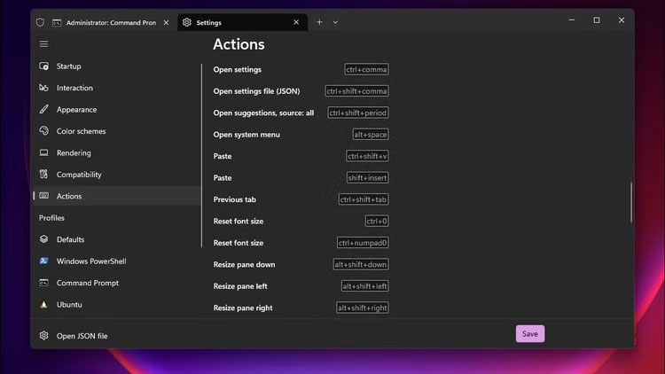The image size is (665, 374).
Task: Click the Windows PowerShell profile icon
Action: [x=43, y=261]
